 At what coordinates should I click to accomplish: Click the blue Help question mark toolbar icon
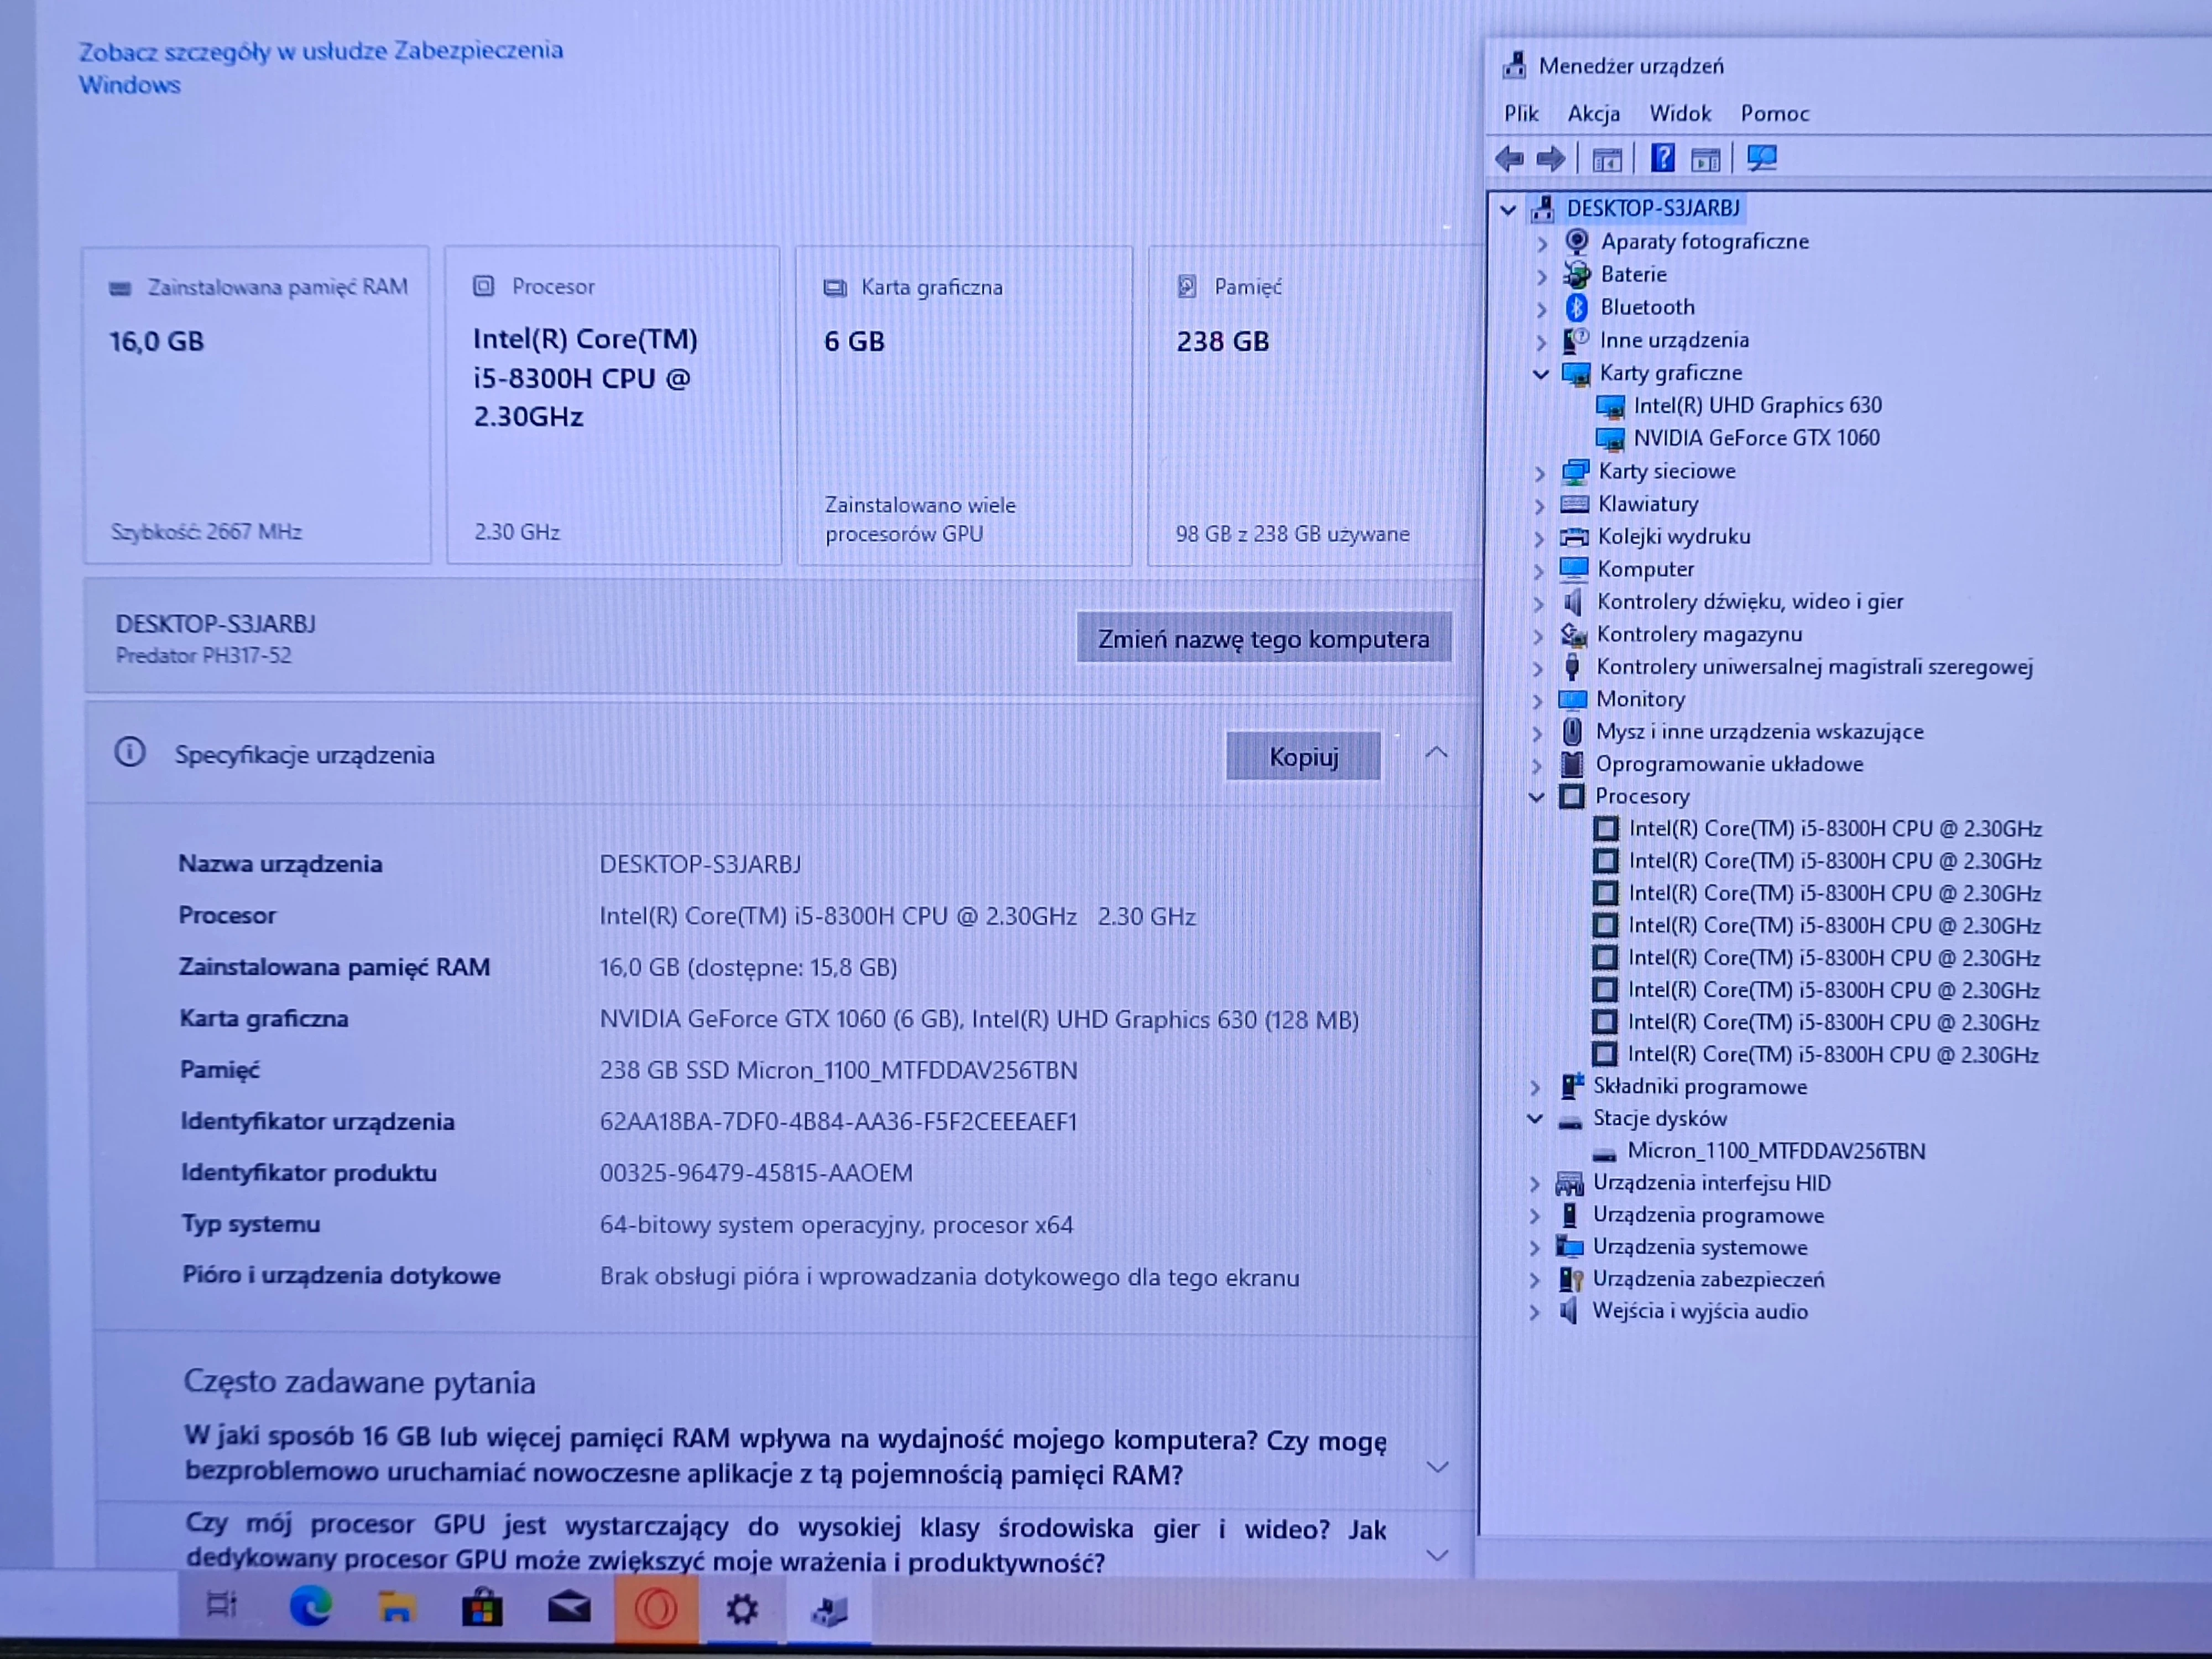point(1662,158)
